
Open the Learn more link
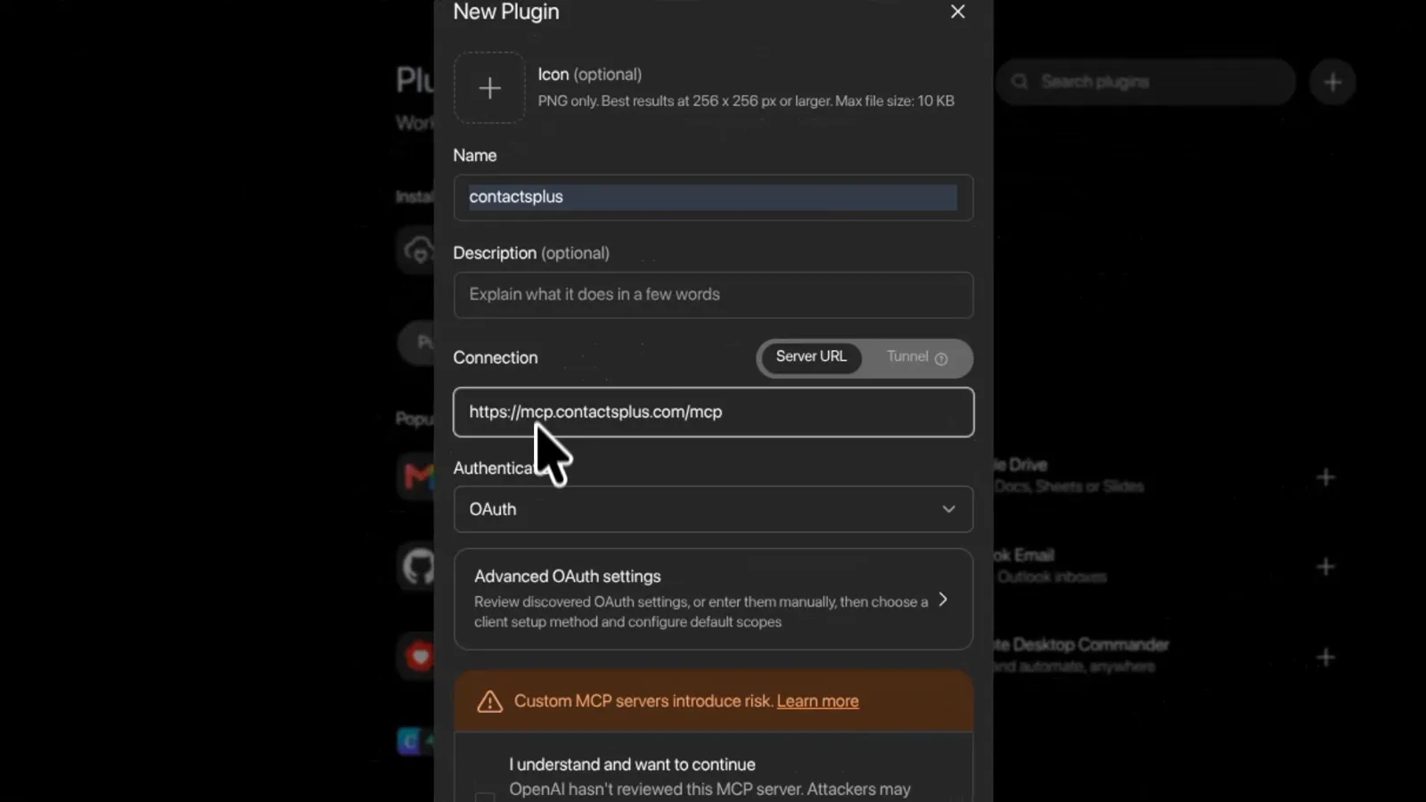click(817, 701)
